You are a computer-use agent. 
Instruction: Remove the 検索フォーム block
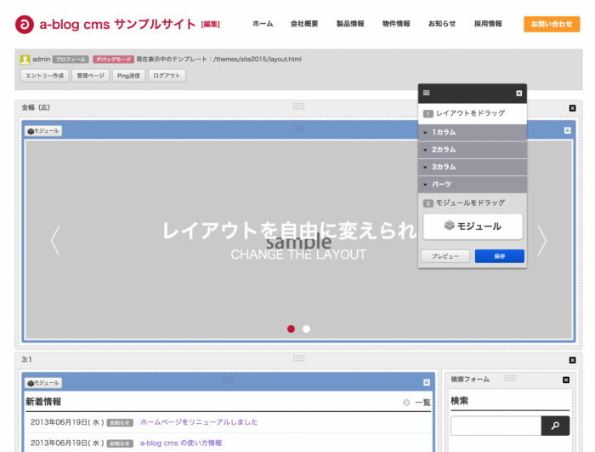(566, 380)
